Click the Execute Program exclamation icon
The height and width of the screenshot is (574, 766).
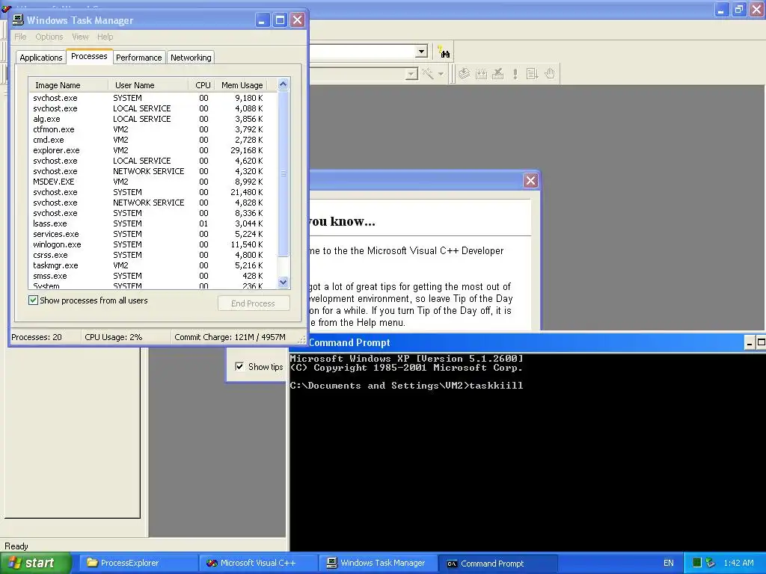pos(515,74)
